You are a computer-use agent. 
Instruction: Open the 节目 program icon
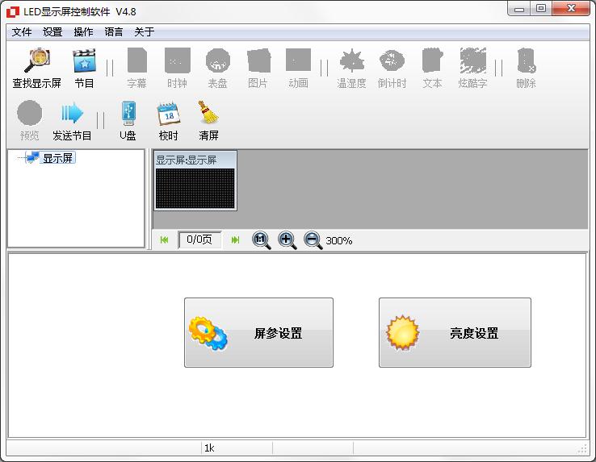click(x=84, y=62)
